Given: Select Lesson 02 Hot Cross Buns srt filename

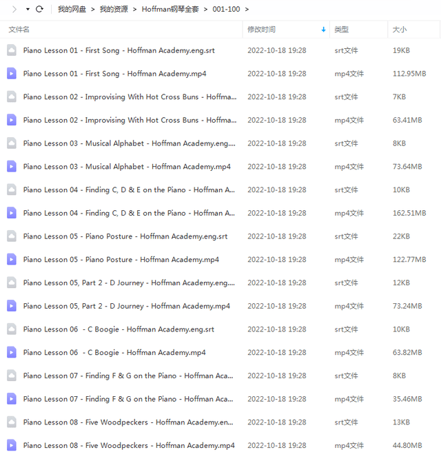Looking at the screenshot, I should tap(130, 97).
